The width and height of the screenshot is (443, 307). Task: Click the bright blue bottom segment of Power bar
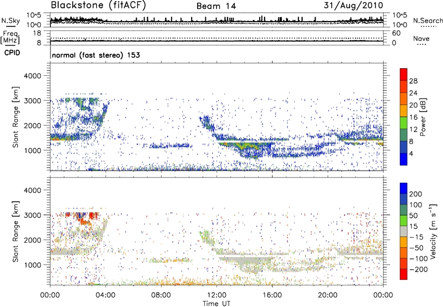pos(404,159)
